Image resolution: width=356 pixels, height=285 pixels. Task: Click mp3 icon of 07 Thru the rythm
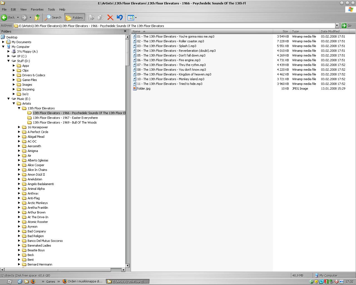pos(135,65)
